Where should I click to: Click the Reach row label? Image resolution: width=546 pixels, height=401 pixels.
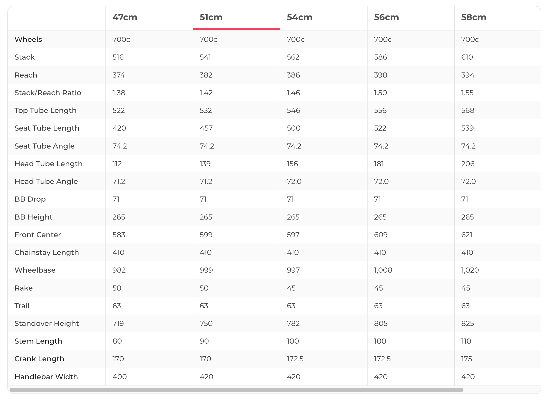[x=26, y=75]
